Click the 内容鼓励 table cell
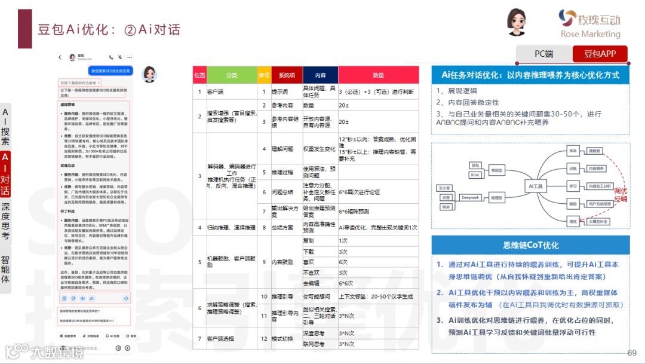The width and height of the screenshot is (645, 364). click(x=287, y=262)
